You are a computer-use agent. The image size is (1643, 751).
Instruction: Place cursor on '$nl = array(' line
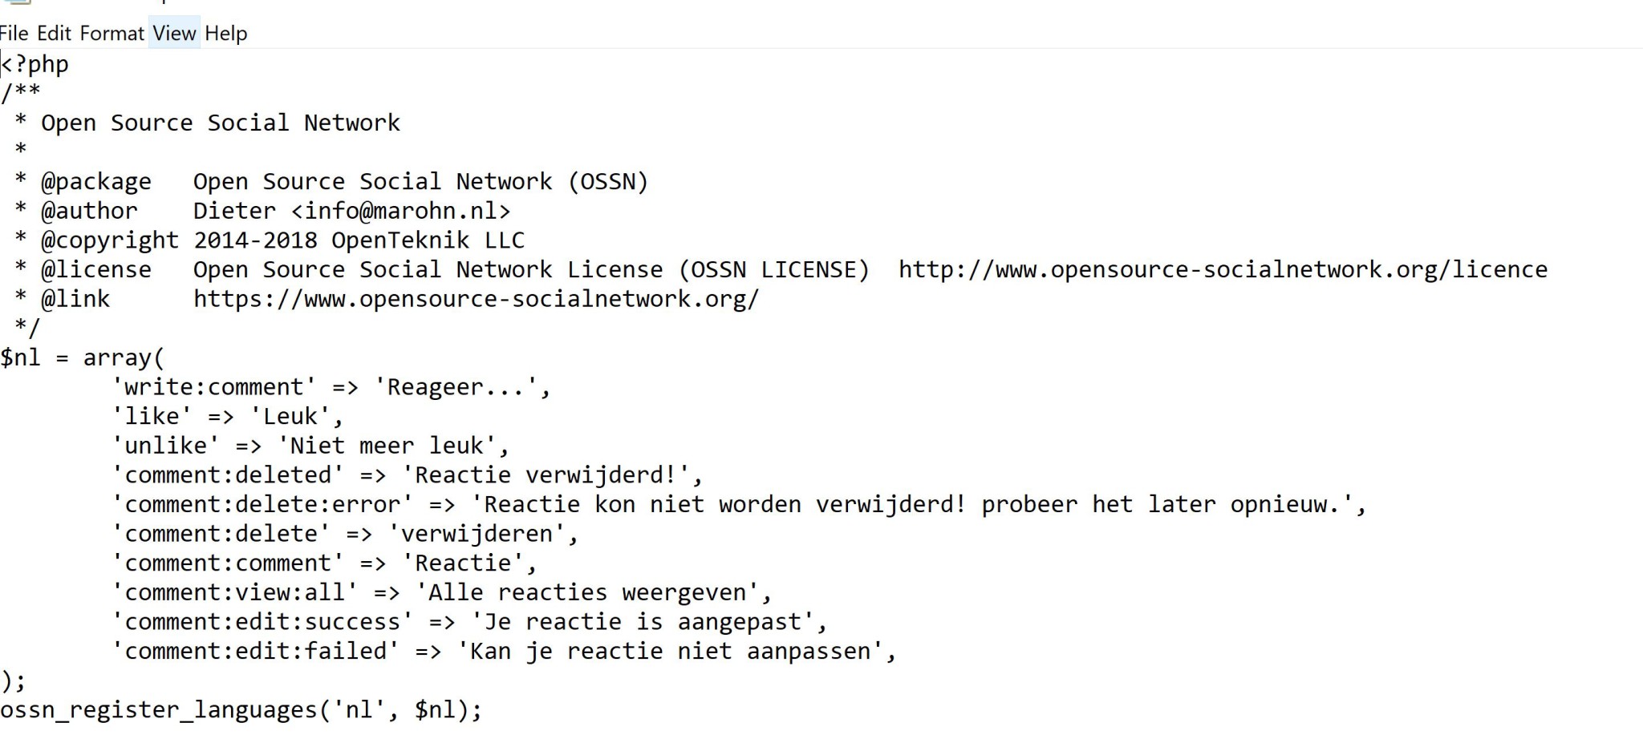click(82, 357)
